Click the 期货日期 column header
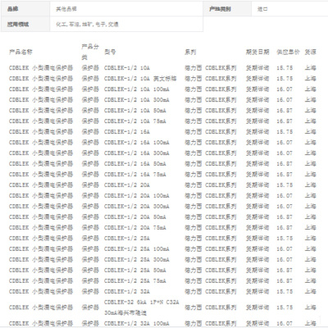Image resolution: width=328 pixels, height=328 pixels. coord(257,52)
